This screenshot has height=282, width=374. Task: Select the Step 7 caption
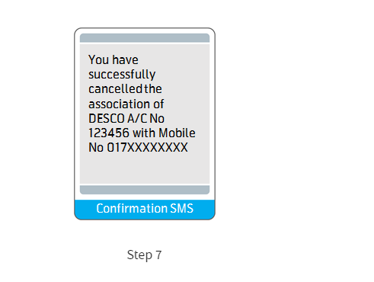point(144,255)
